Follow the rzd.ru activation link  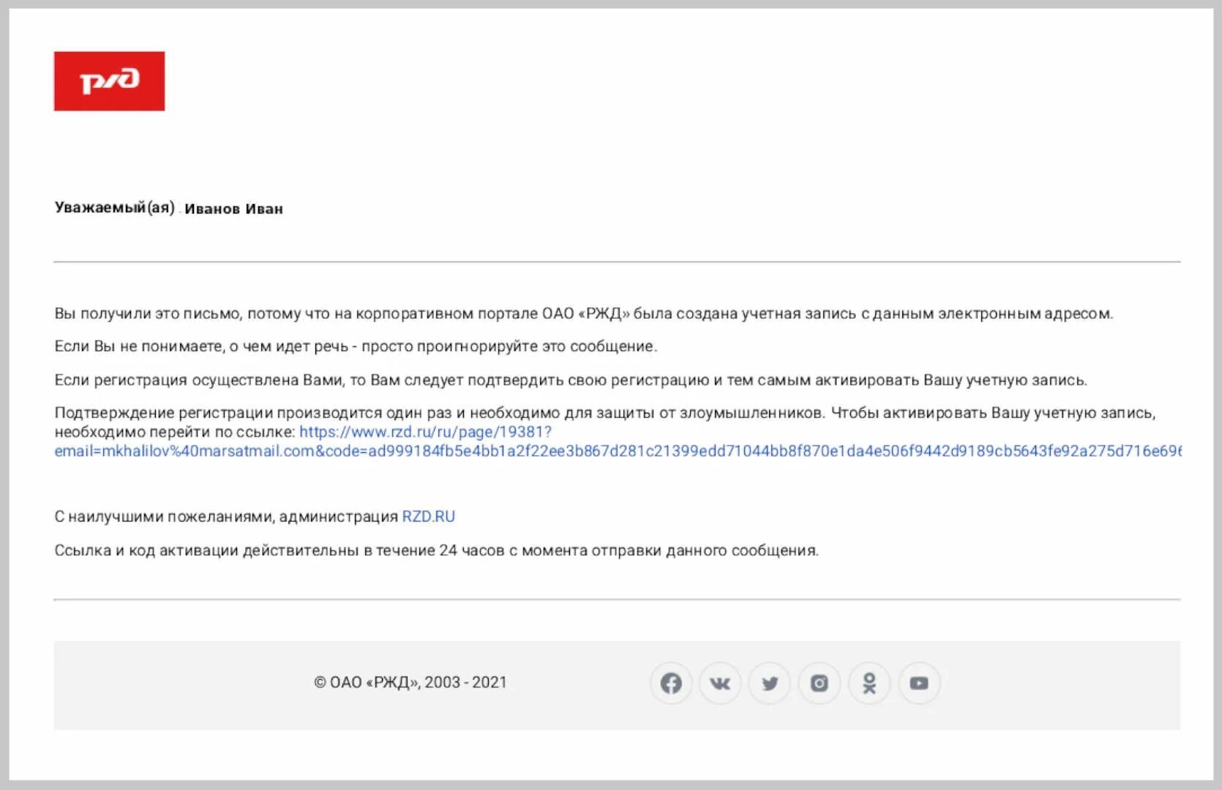click(618, 442)
